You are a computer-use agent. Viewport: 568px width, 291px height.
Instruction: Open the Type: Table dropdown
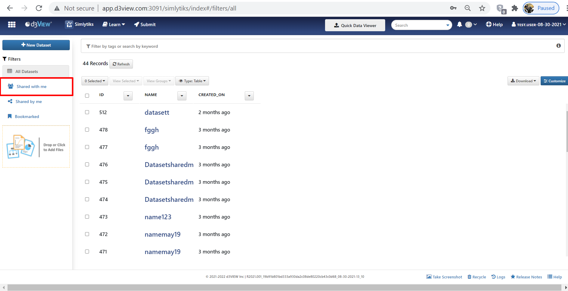[x=192, y=81]
